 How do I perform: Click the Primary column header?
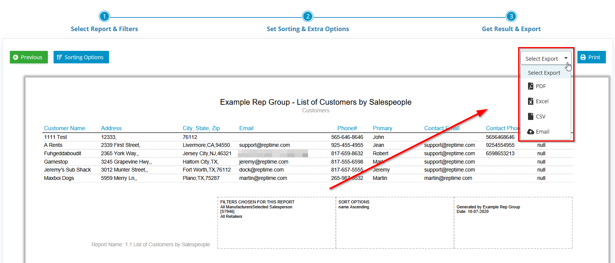pyautogui.click(x=382, y=128)
